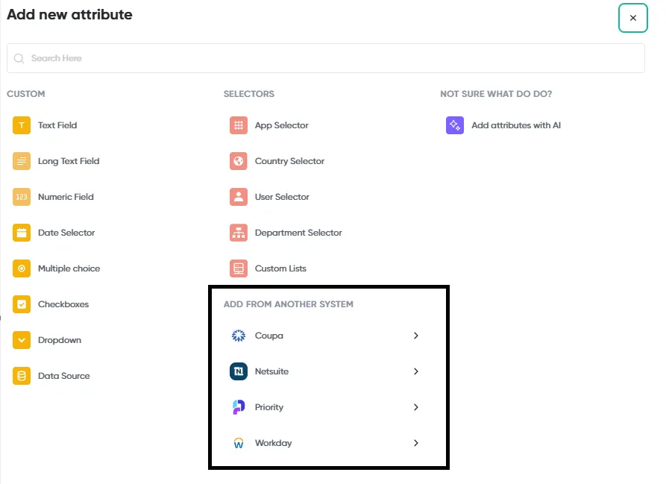
Task: Choose the Workday system name
Action: pos(273,443)
